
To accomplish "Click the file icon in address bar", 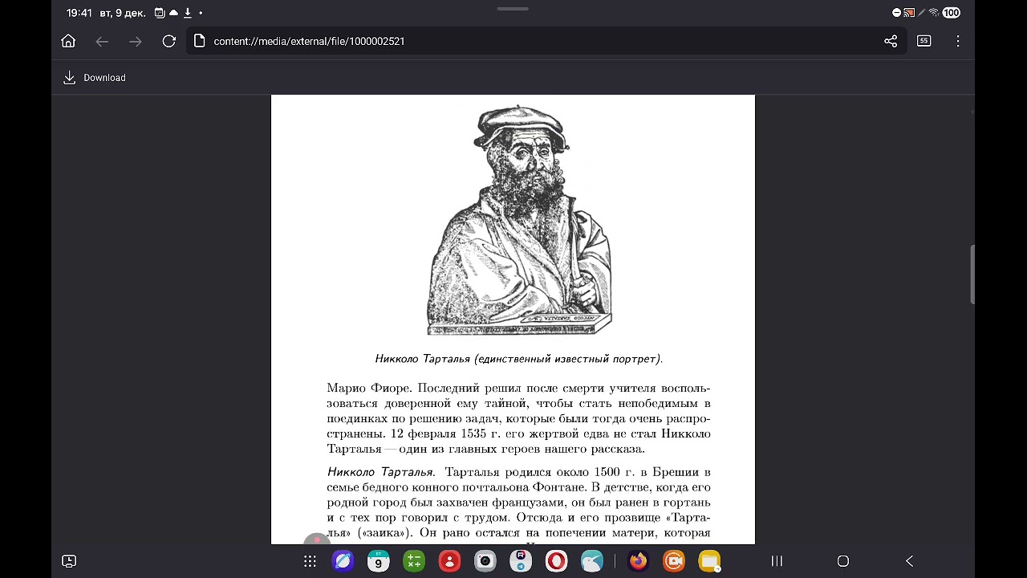I will pyautogui.click(x=200, y=41).
